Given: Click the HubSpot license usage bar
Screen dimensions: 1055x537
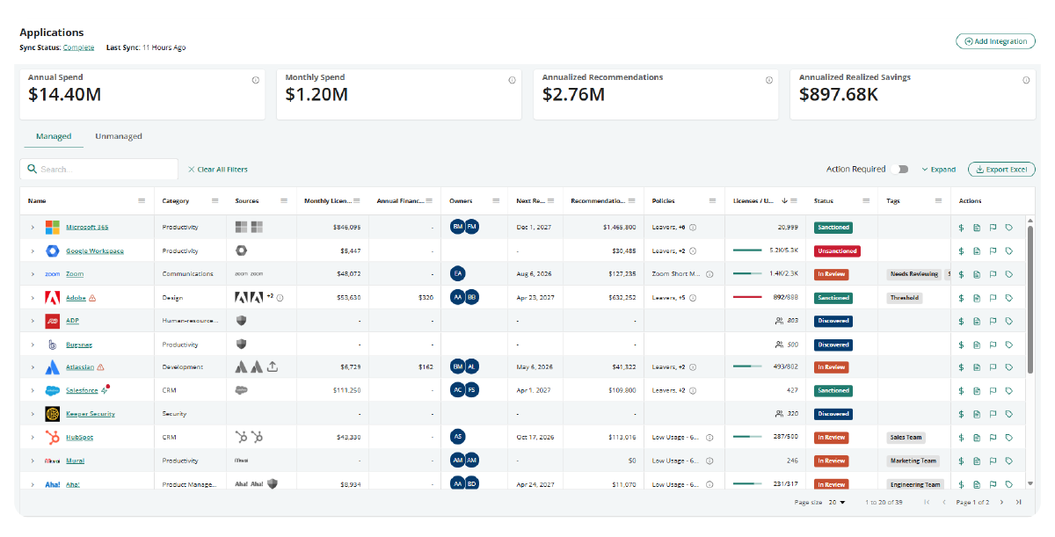Looking at the screenshot, I should pos(747,437).
